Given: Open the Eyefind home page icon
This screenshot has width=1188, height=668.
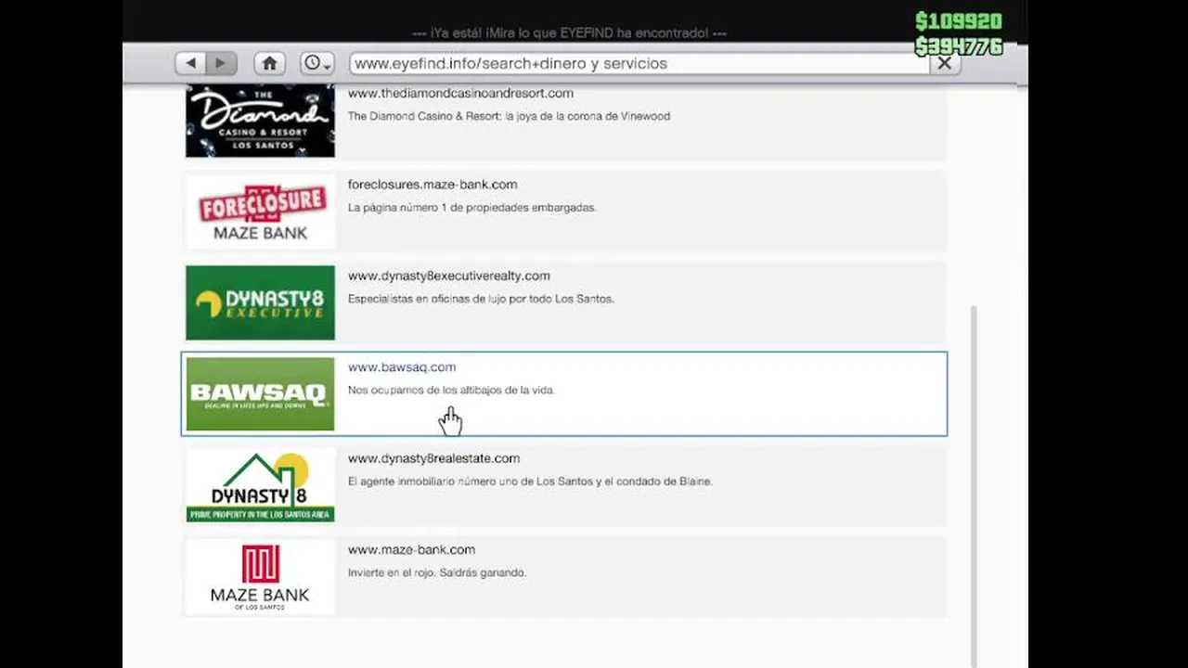Looking at the screenshot, I should tap(269, 63).
